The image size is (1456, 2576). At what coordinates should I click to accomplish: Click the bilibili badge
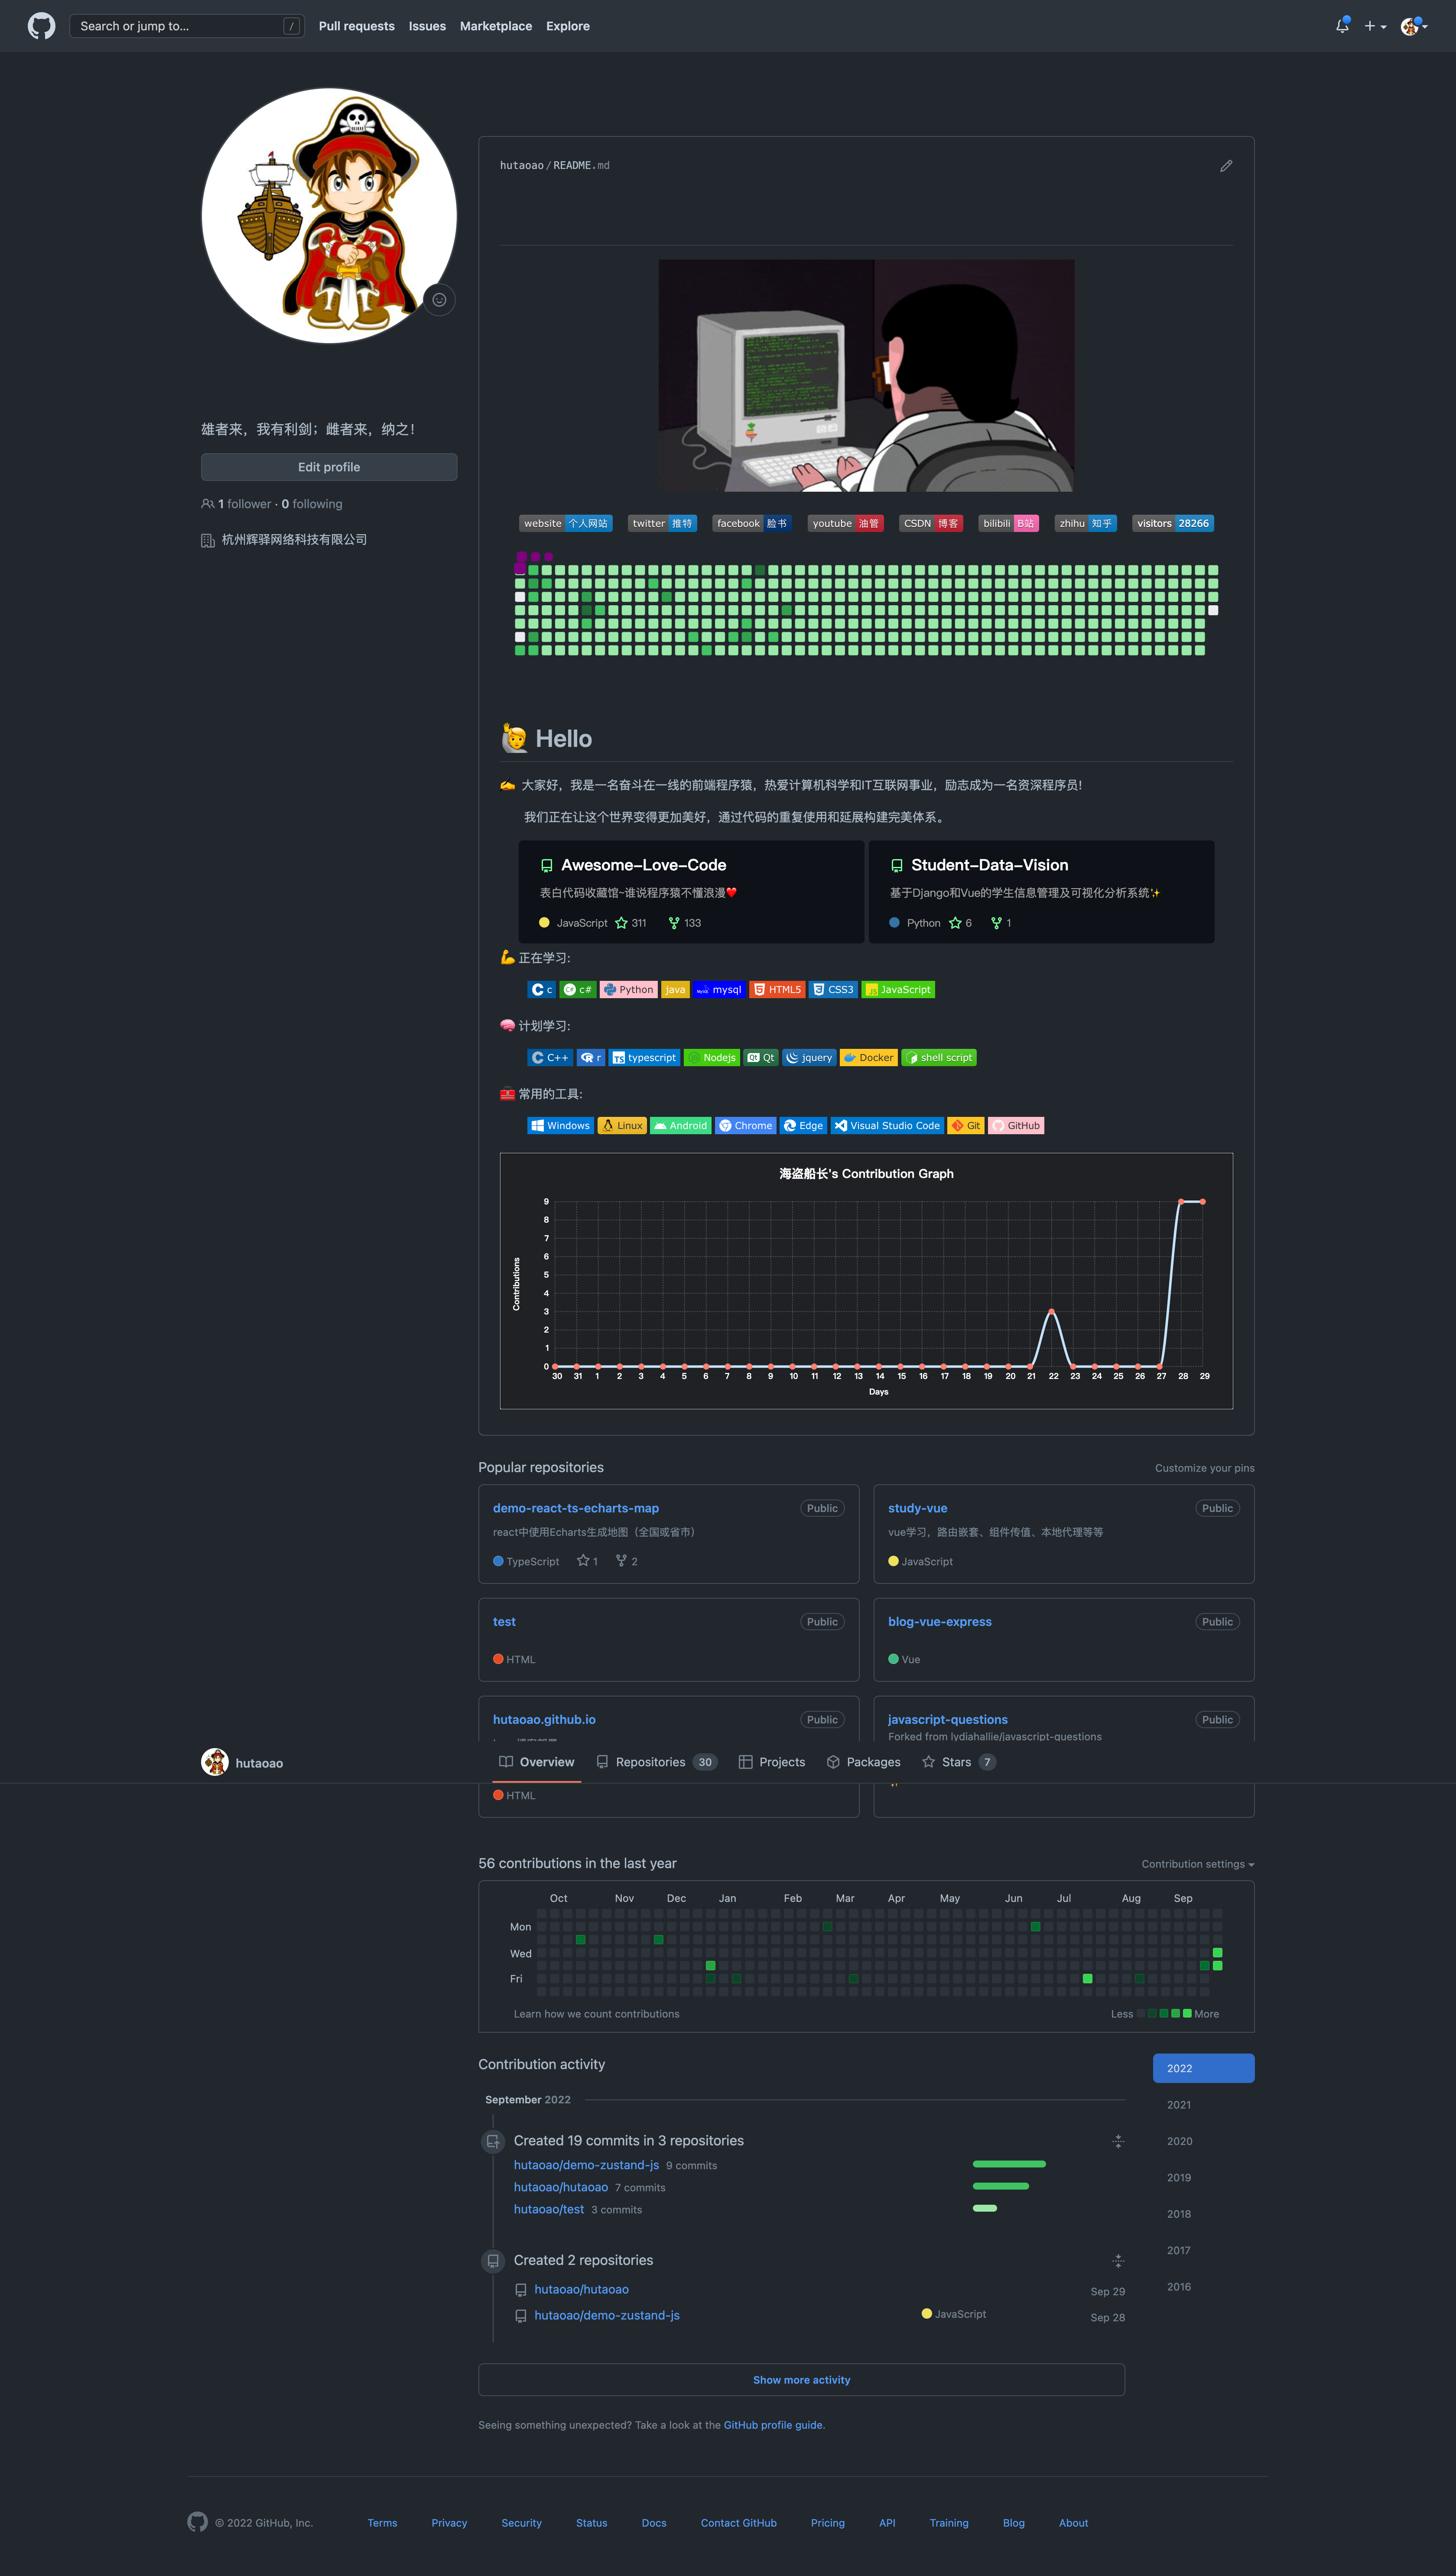1008,523
